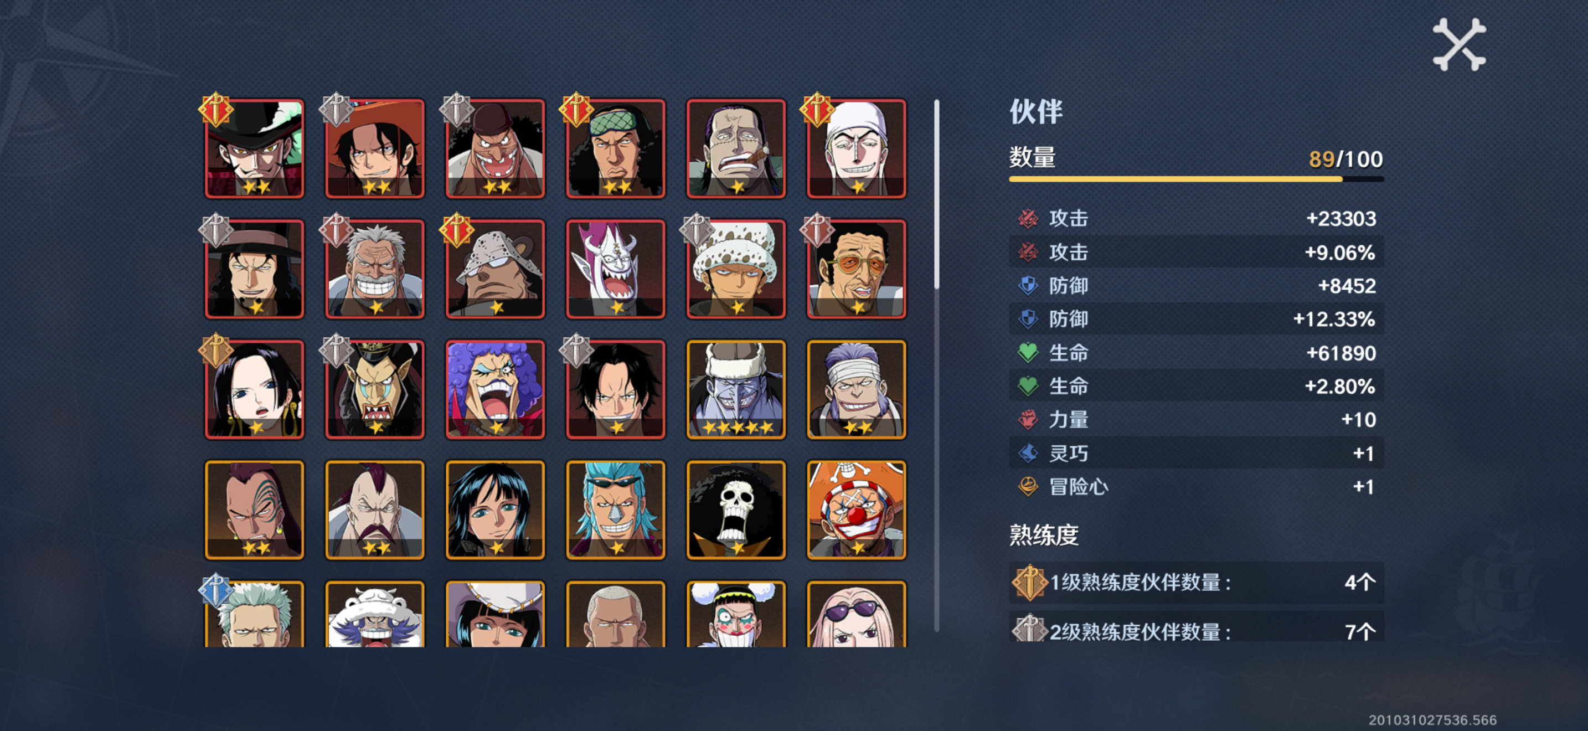Select Ace portrait with orange hat

375,148
